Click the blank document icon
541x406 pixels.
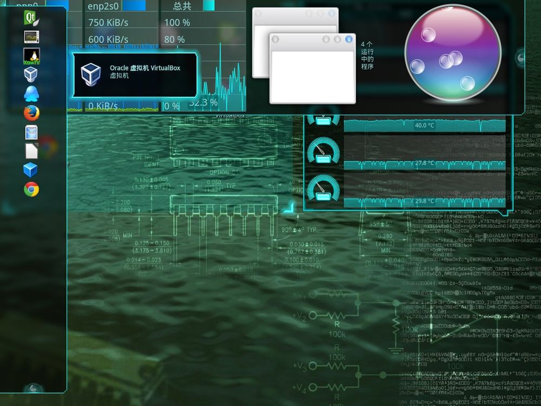pyautogui.click(x=31, y=151)
